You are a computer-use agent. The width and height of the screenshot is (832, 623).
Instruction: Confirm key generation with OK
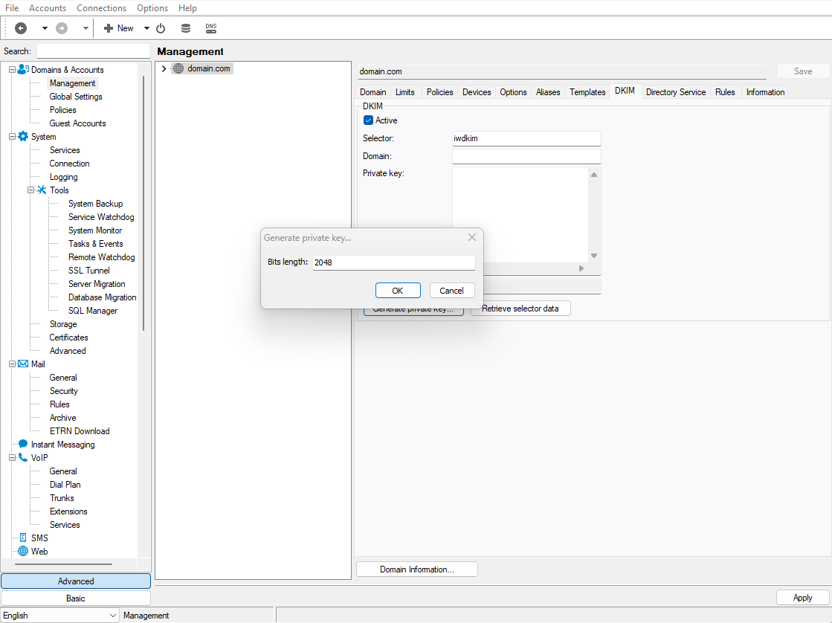[x=398, y=291]
